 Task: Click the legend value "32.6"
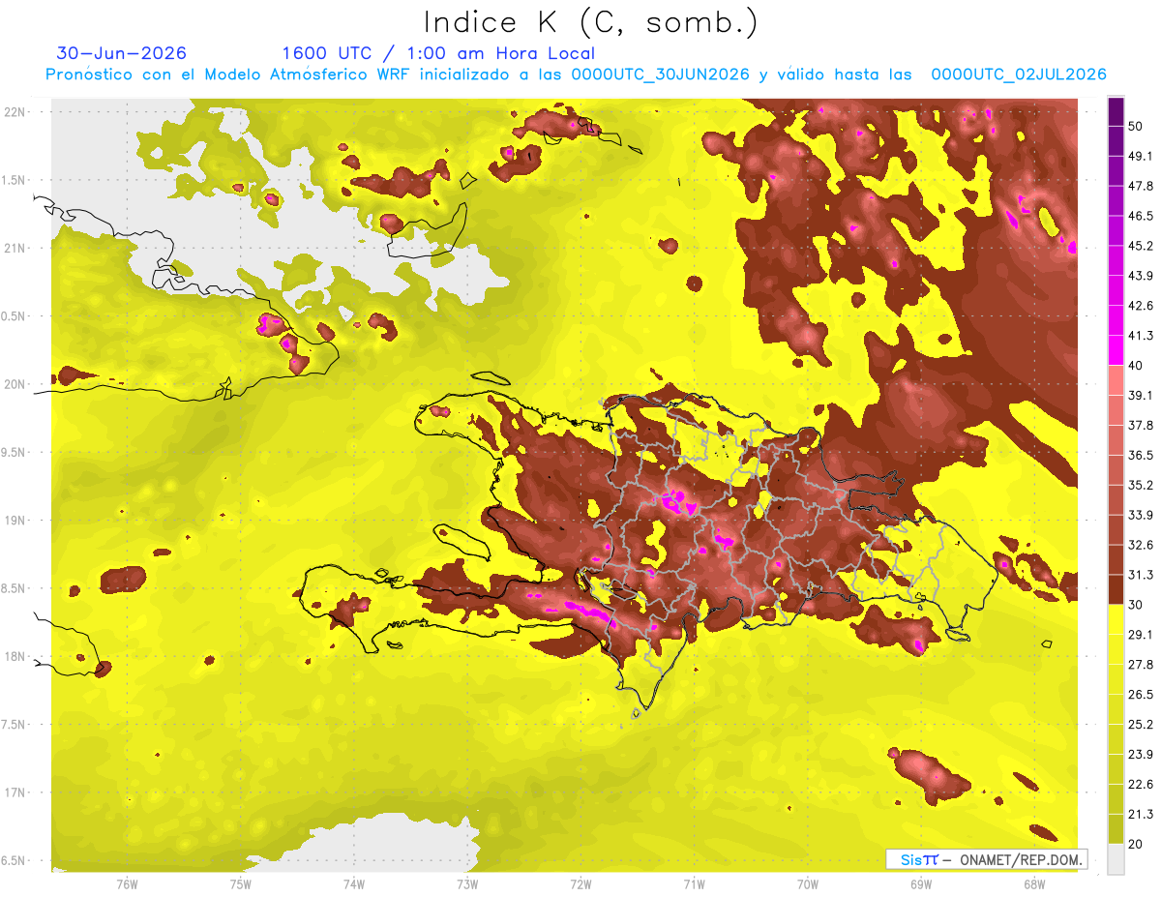click(1140, 545)
